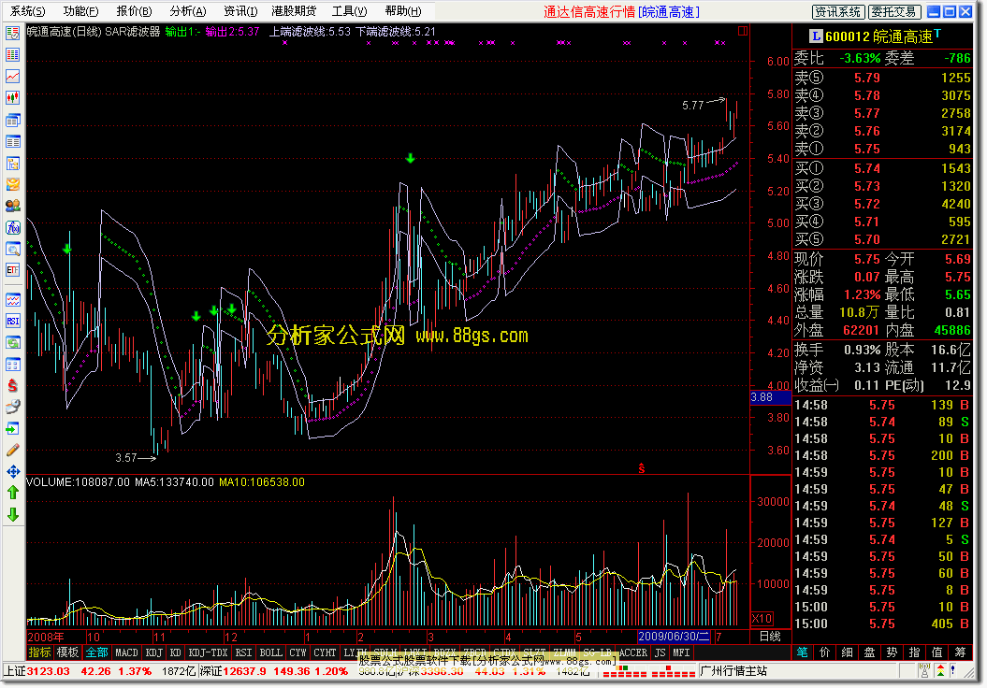Click the market watch list icon at top of sidebar
Viewport: 987px width, 688px height.
click(12, 34)
